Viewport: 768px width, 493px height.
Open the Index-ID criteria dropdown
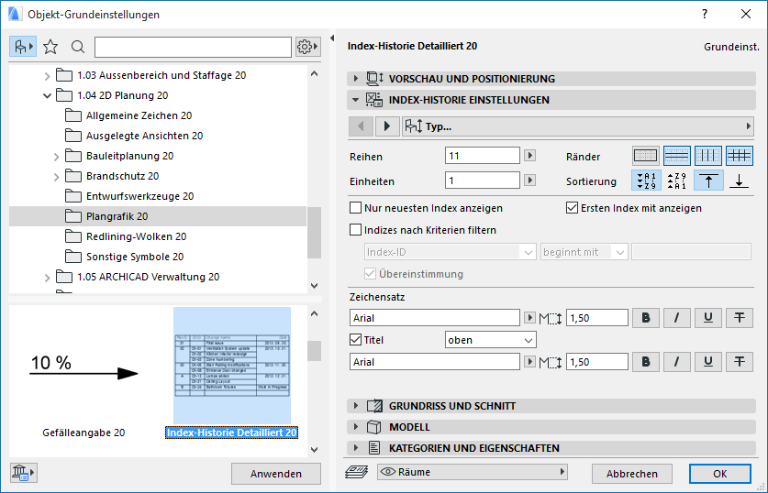coord(450,252)
